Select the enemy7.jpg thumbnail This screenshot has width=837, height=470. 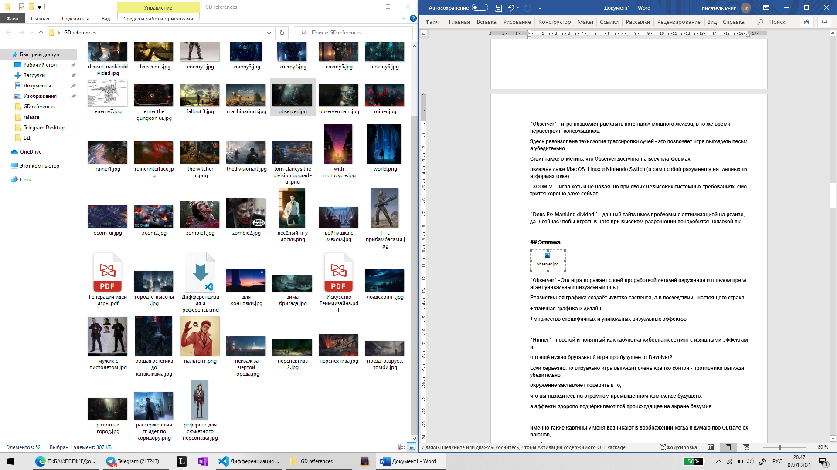108,94
